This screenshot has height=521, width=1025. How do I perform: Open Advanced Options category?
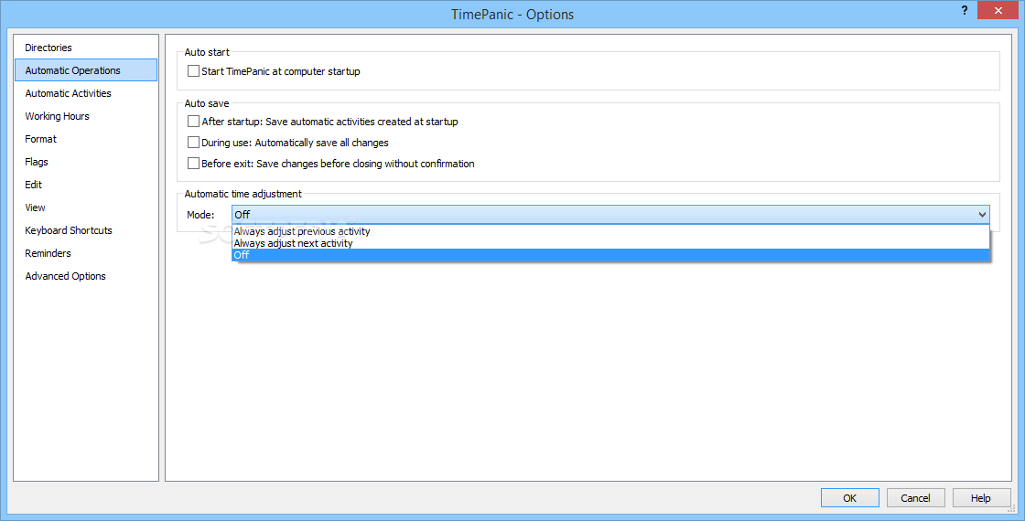86,276
